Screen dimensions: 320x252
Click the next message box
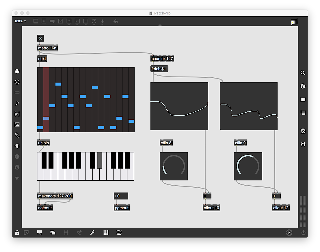coord(42,59)
